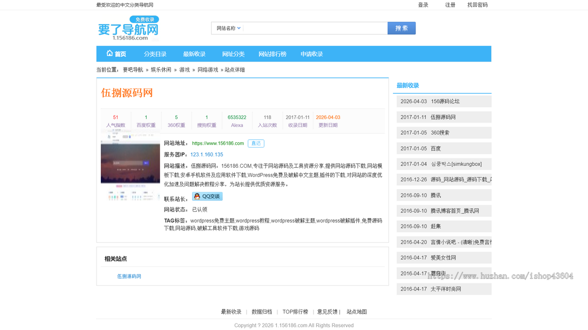
Task: Open 伍捌源码网 in sidebar latest list
Action: coord(443,117)
